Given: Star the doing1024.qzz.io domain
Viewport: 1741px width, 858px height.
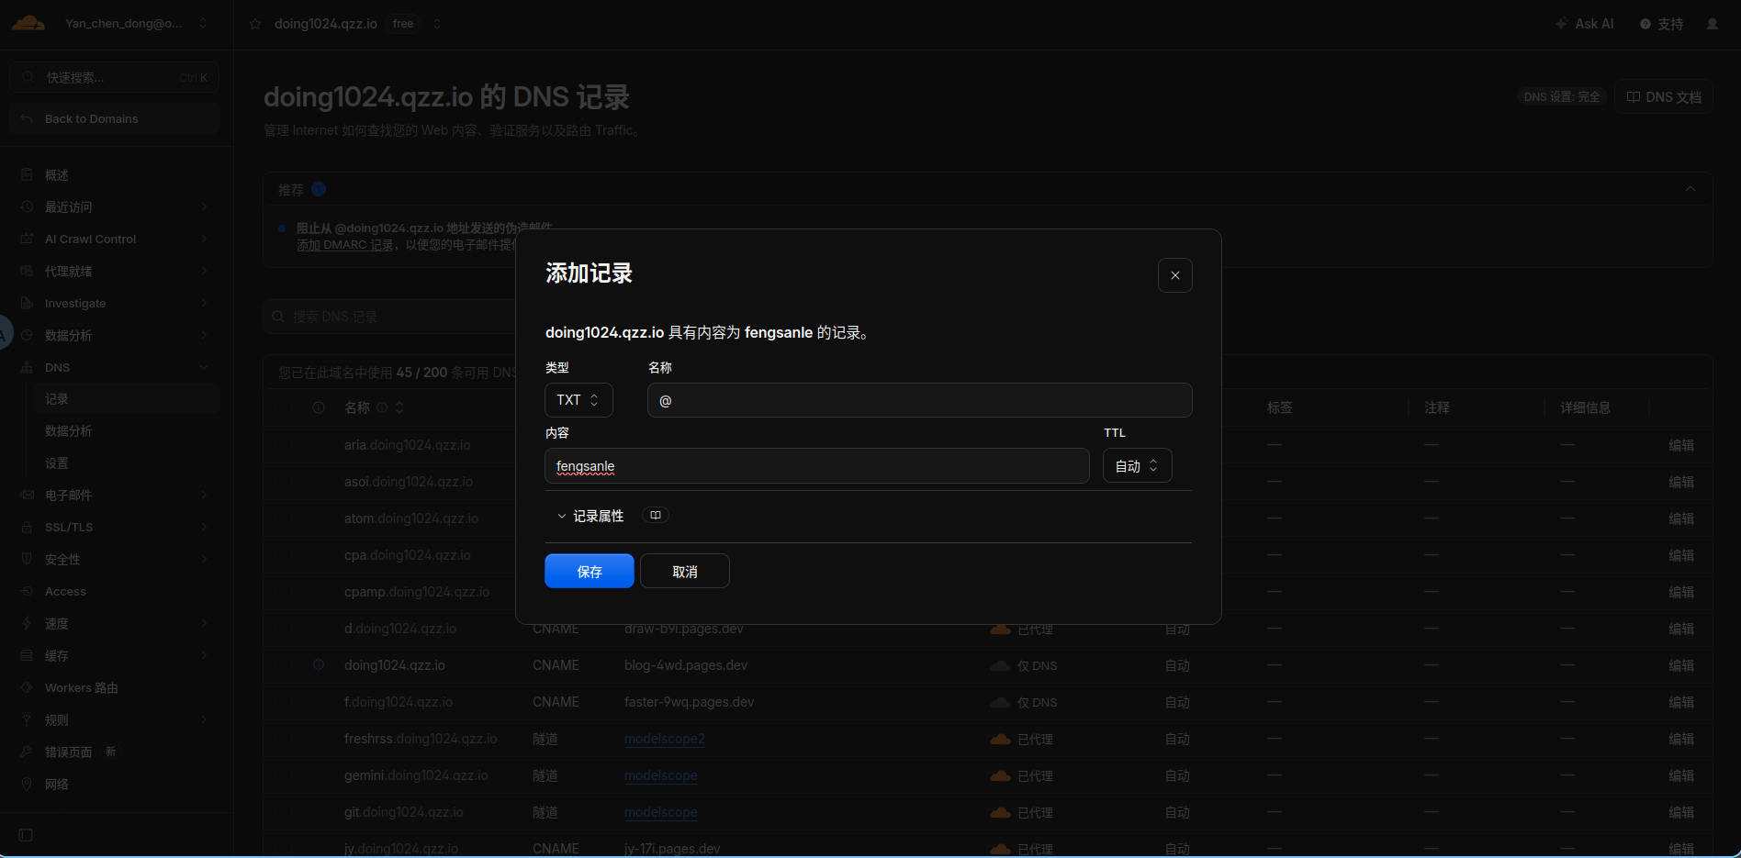Looking at the screenshot, I should (x=255, y=24).
